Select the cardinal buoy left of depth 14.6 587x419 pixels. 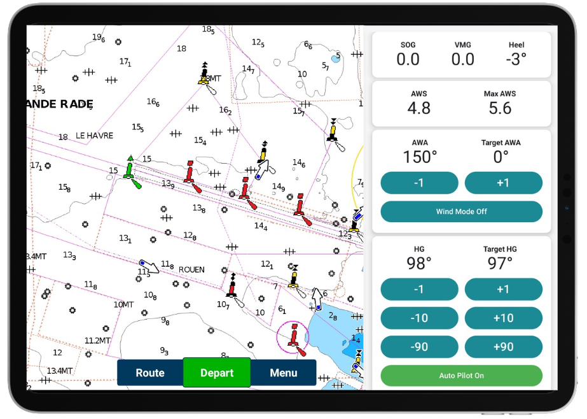263,154
